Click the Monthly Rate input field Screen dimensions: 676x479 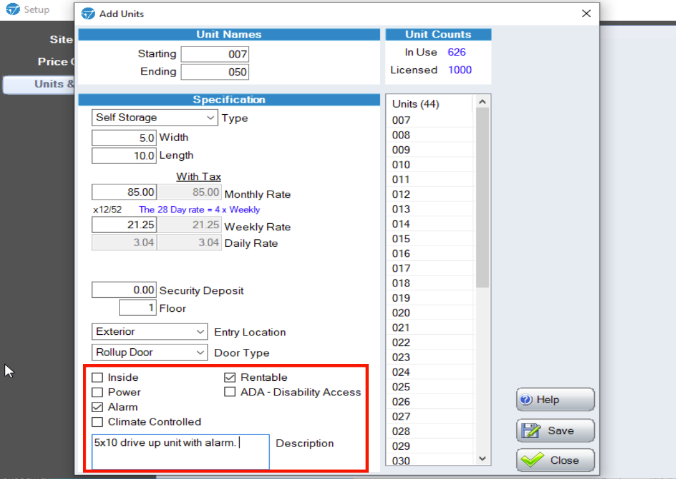click(124, 192)
